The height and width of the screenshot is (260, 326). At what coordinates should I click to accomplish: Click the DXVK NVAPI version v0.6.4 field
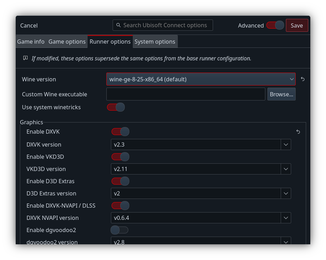pyautogui.click(x=196, y=218)
